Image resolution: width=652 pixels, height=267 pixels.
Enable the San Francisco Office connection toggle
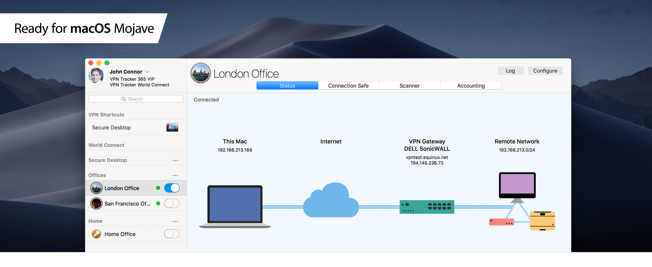point(172,203)
